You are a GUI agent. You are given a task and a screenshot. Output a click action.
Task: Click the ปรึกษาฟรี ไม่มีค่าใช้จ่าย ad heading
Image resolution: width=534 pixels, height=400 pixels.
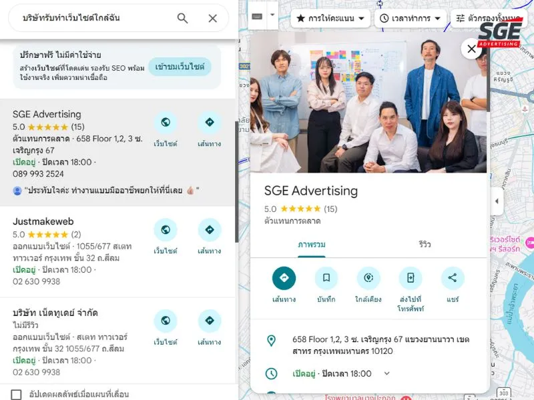pos(60,55)
